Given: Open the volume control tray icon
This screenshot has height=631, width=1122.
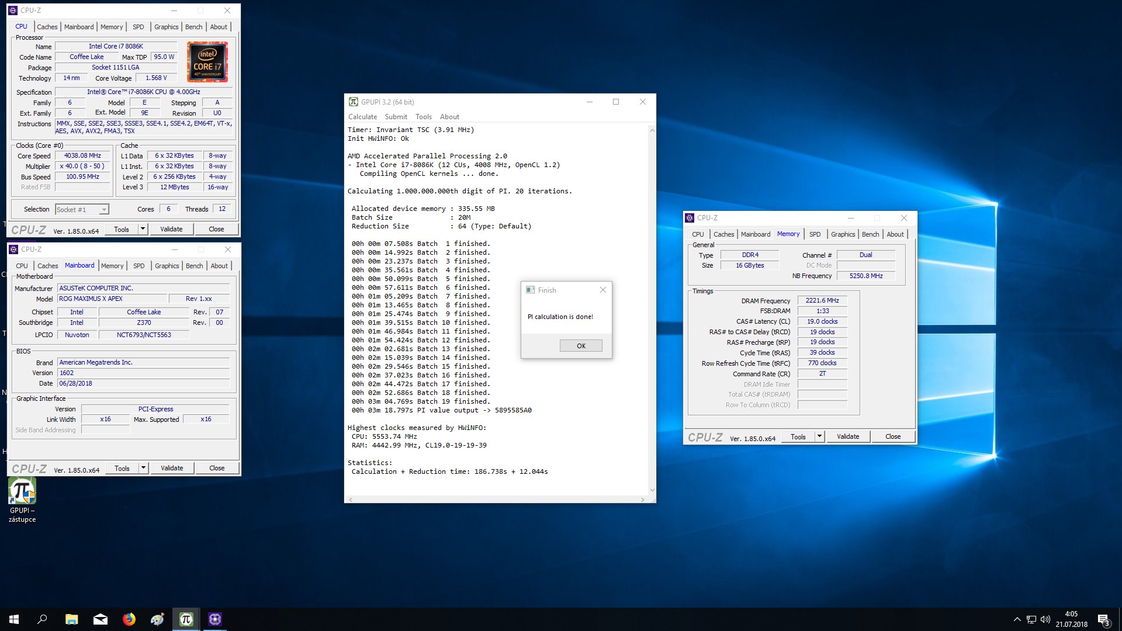Looking at the screenshot, I should (1045, 619).
